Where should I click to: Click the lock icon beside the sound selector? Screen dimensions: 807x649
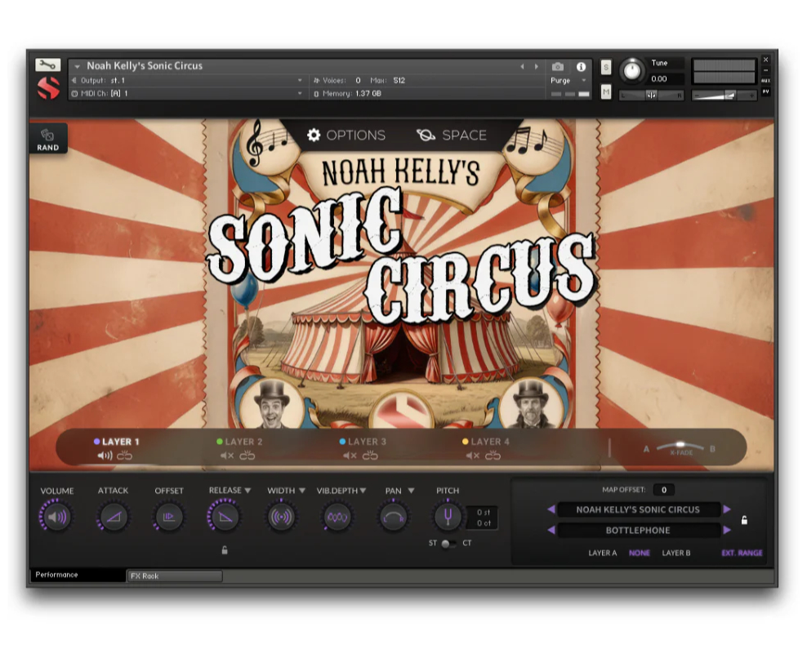point(744,520)
